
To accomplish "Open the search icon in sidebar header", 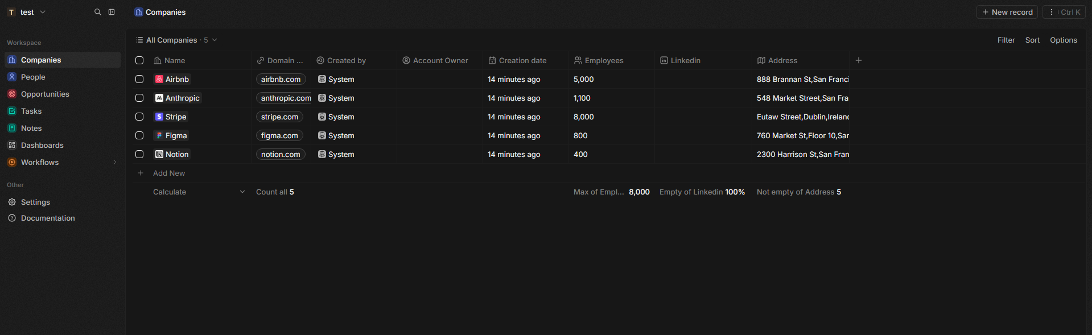I will (97, 12).
